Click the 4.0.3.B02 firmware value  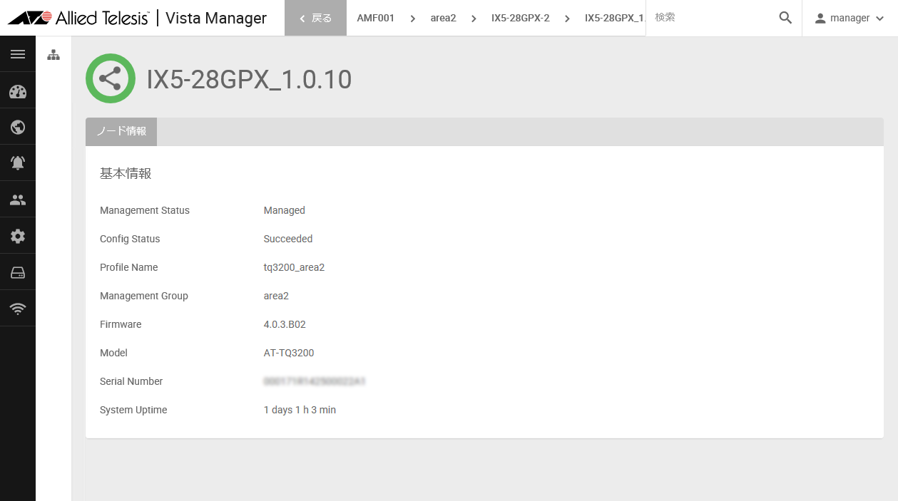(285, 324)
